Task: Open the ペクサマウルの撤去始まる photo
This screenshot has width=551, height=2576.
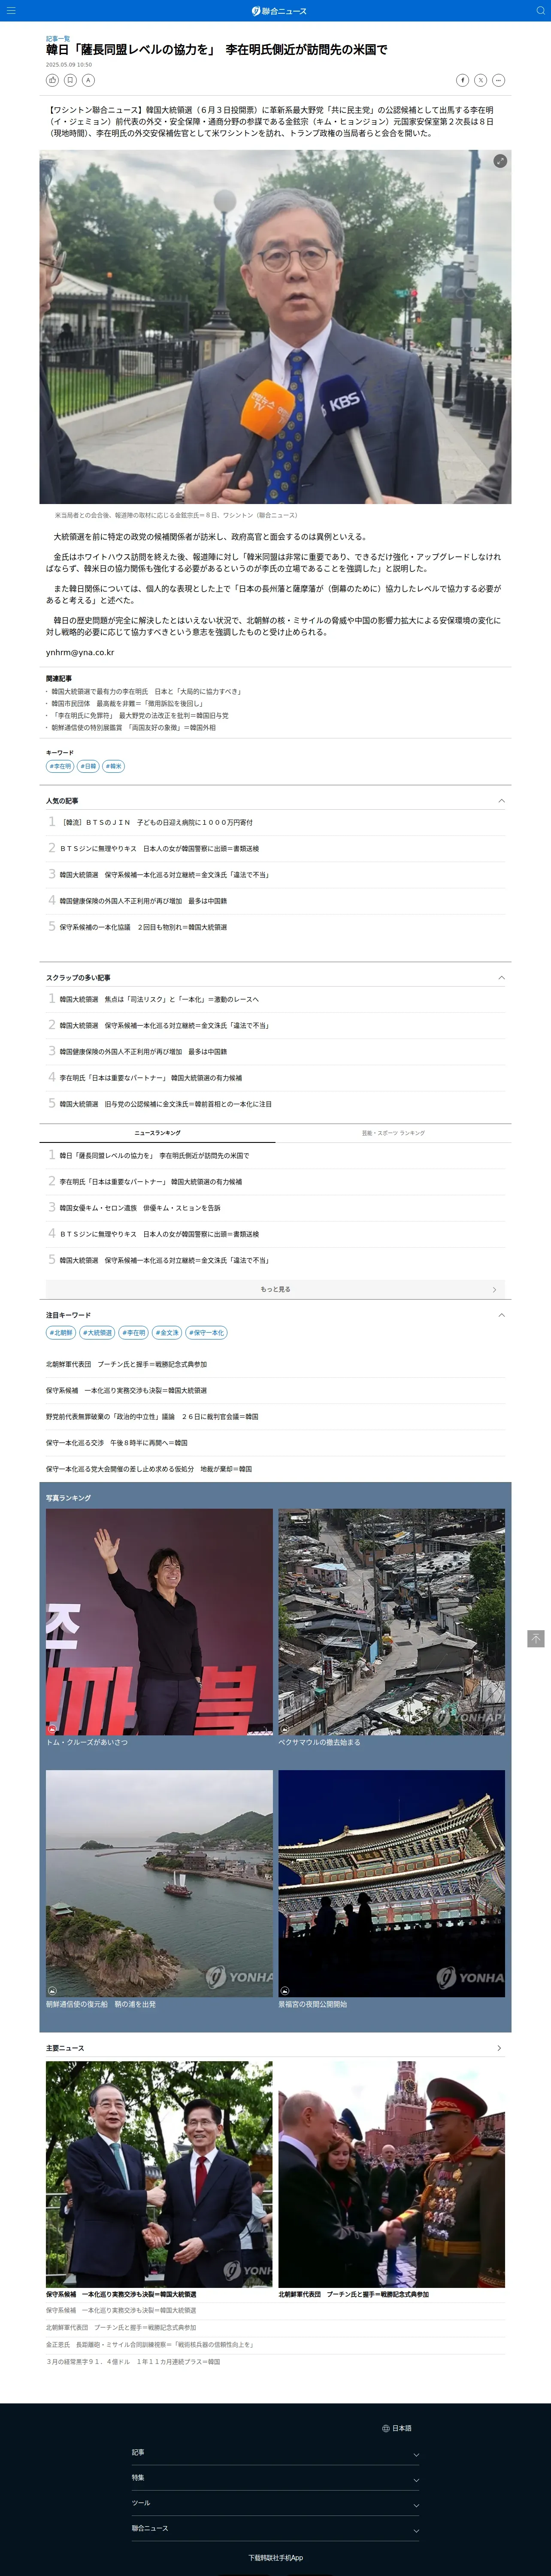Action: (x=391, y=1621)
